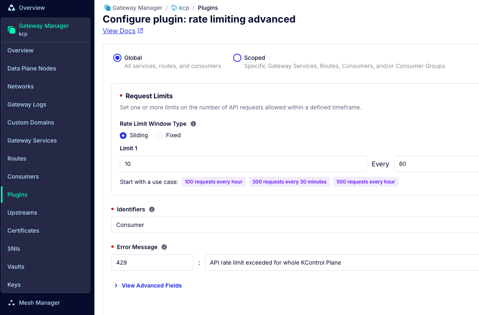Apply the 500 requests every hour preset
The height and width of the screenshot is (315, 479).
click(366, 182)
